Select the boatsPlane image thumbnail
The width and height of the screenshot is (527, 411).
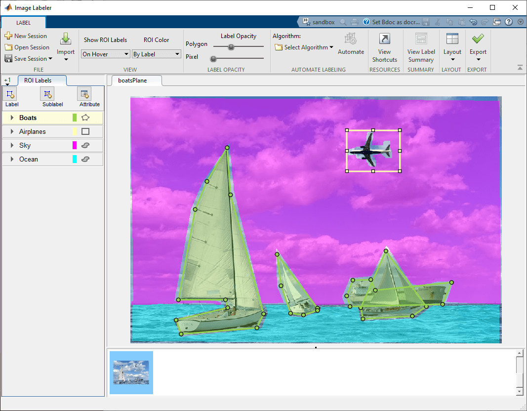(131, 372)
